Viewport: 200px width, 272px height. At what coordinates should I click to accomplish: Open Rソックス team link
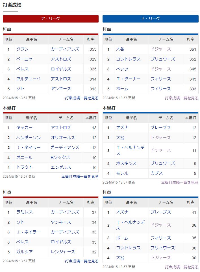coord(60,157)
